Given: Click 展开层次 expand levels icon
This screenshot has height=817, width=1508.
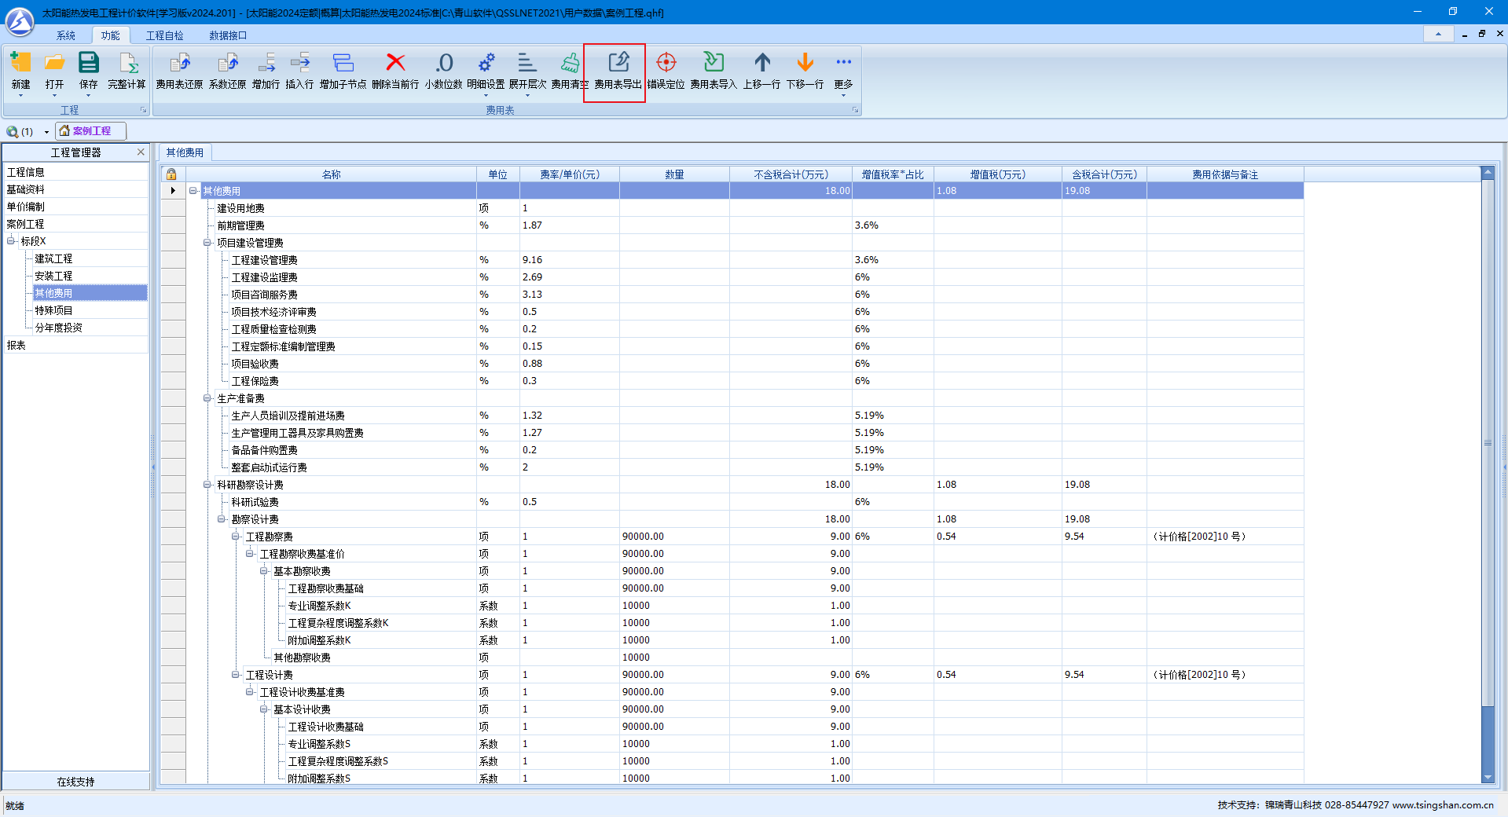Looking at the screenshot, I should 527,63.
